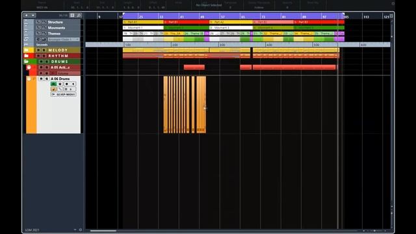Open the 02.VEP-MIDI01 output routing dropdown
Screen dimensions: 416x234
pos(63,94)
